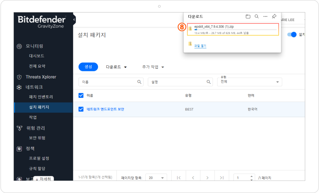Click the Bitdefender GravityZone logo

tap(42, 22)
